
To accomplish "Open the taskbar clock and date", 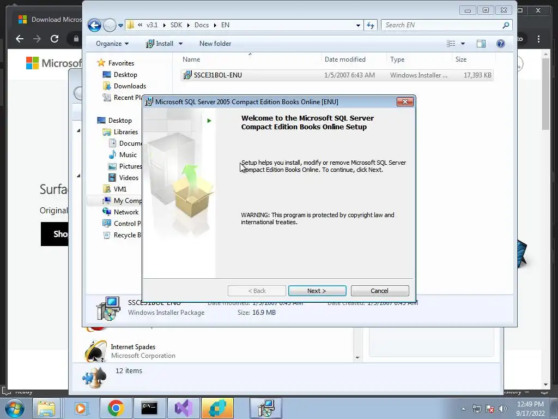I will (x=530, y=409).
